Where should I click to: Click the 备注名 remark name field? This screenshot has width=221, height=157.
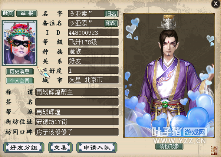pyautogui.click(x=86, y=23)
